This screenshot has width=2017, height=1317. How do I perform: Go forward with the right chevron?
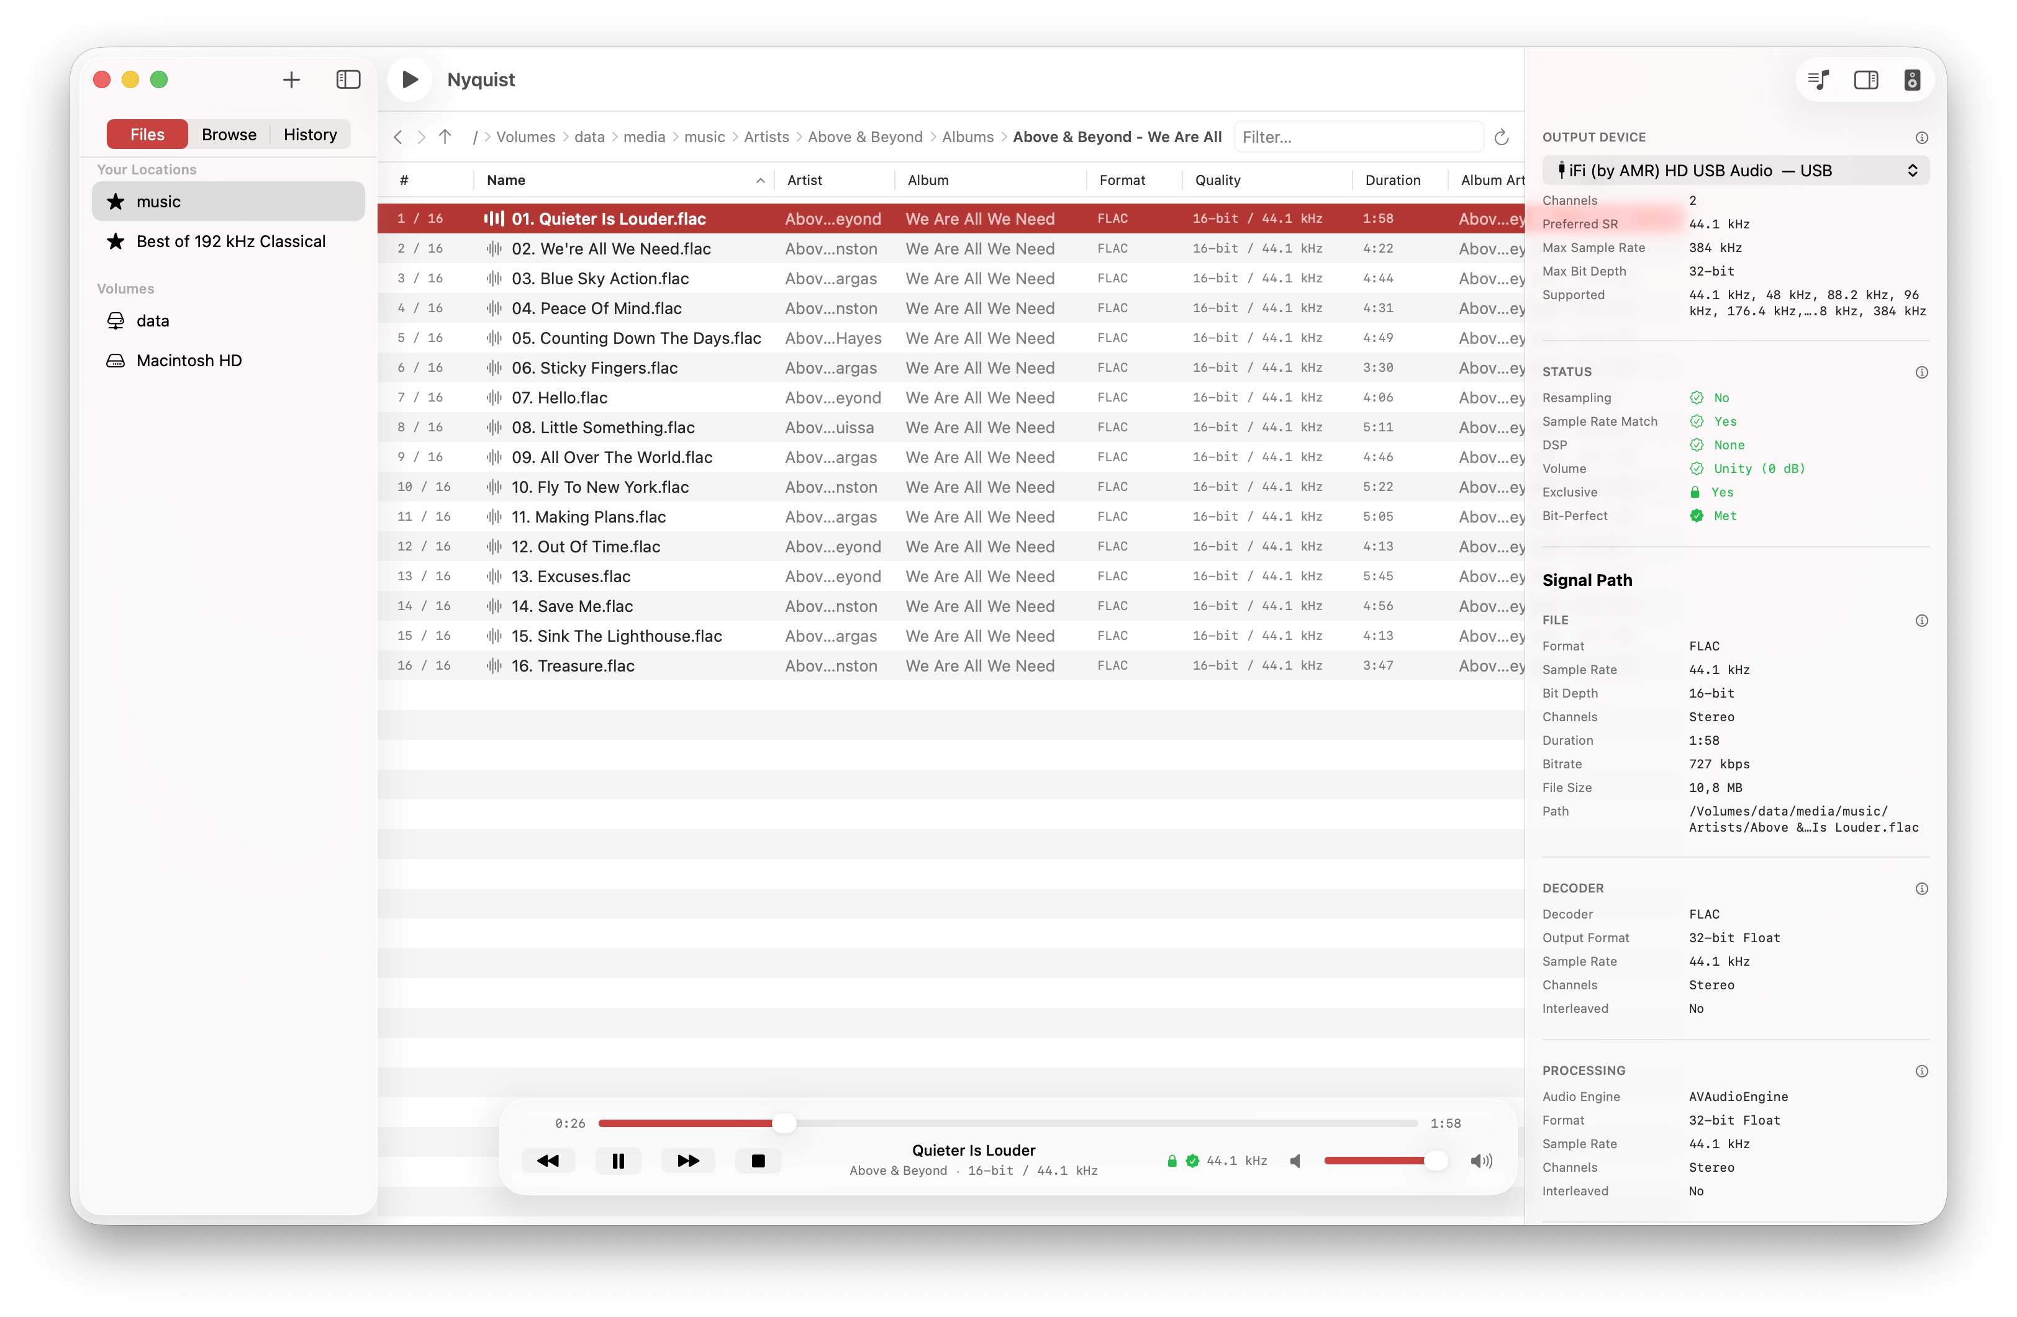(421, 137)
